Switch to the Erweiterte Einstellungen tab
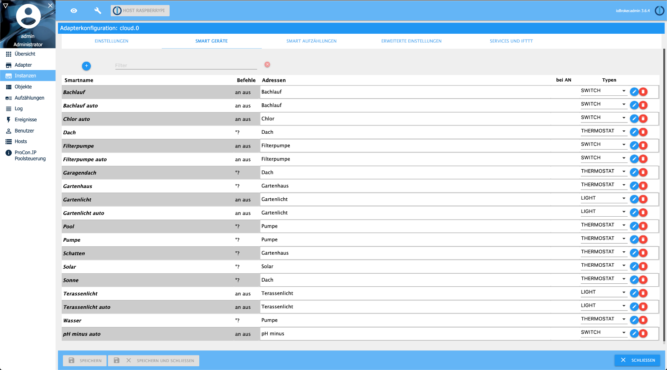 tap(411, 41)
